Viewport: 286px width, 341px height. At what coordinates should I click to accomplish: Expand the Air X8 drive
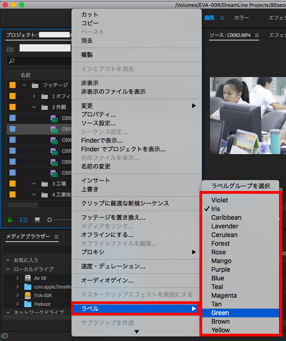18,278
